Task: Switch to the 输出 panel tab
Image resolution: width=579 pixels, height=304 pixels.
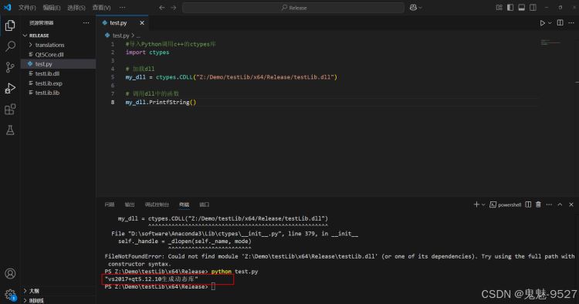Action: click(130, 204)
